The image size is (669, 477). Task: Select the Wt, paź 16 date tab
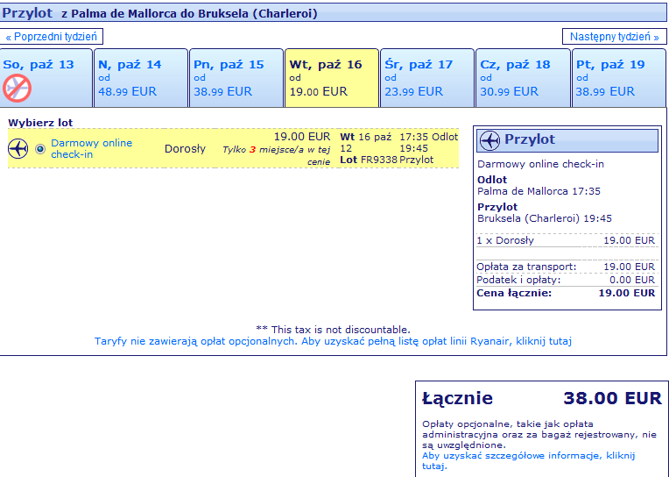332,78
